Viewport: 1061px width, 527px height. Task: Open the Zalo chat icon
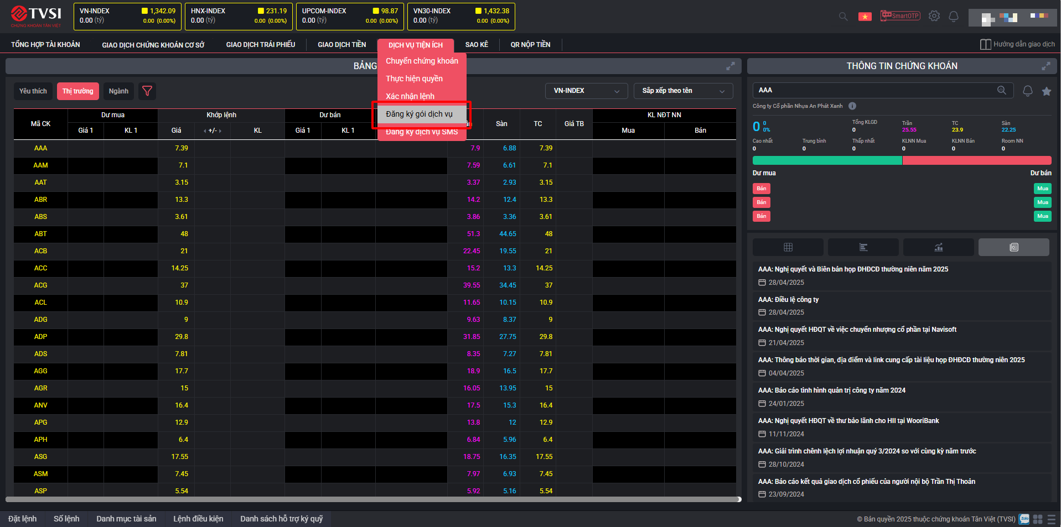(1024, 519)
